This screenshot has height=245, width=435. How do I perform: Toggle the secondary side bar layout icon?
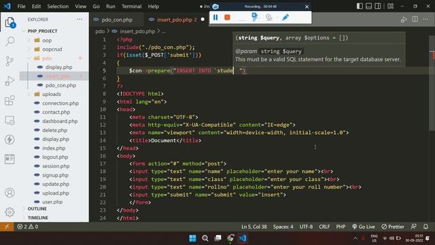[378, 6]
